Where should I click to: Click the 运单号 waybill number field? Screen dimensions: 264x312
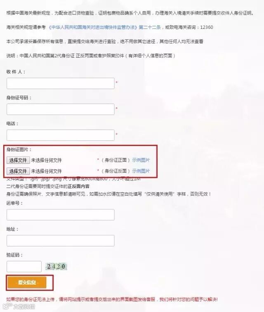tap(61, 215)
